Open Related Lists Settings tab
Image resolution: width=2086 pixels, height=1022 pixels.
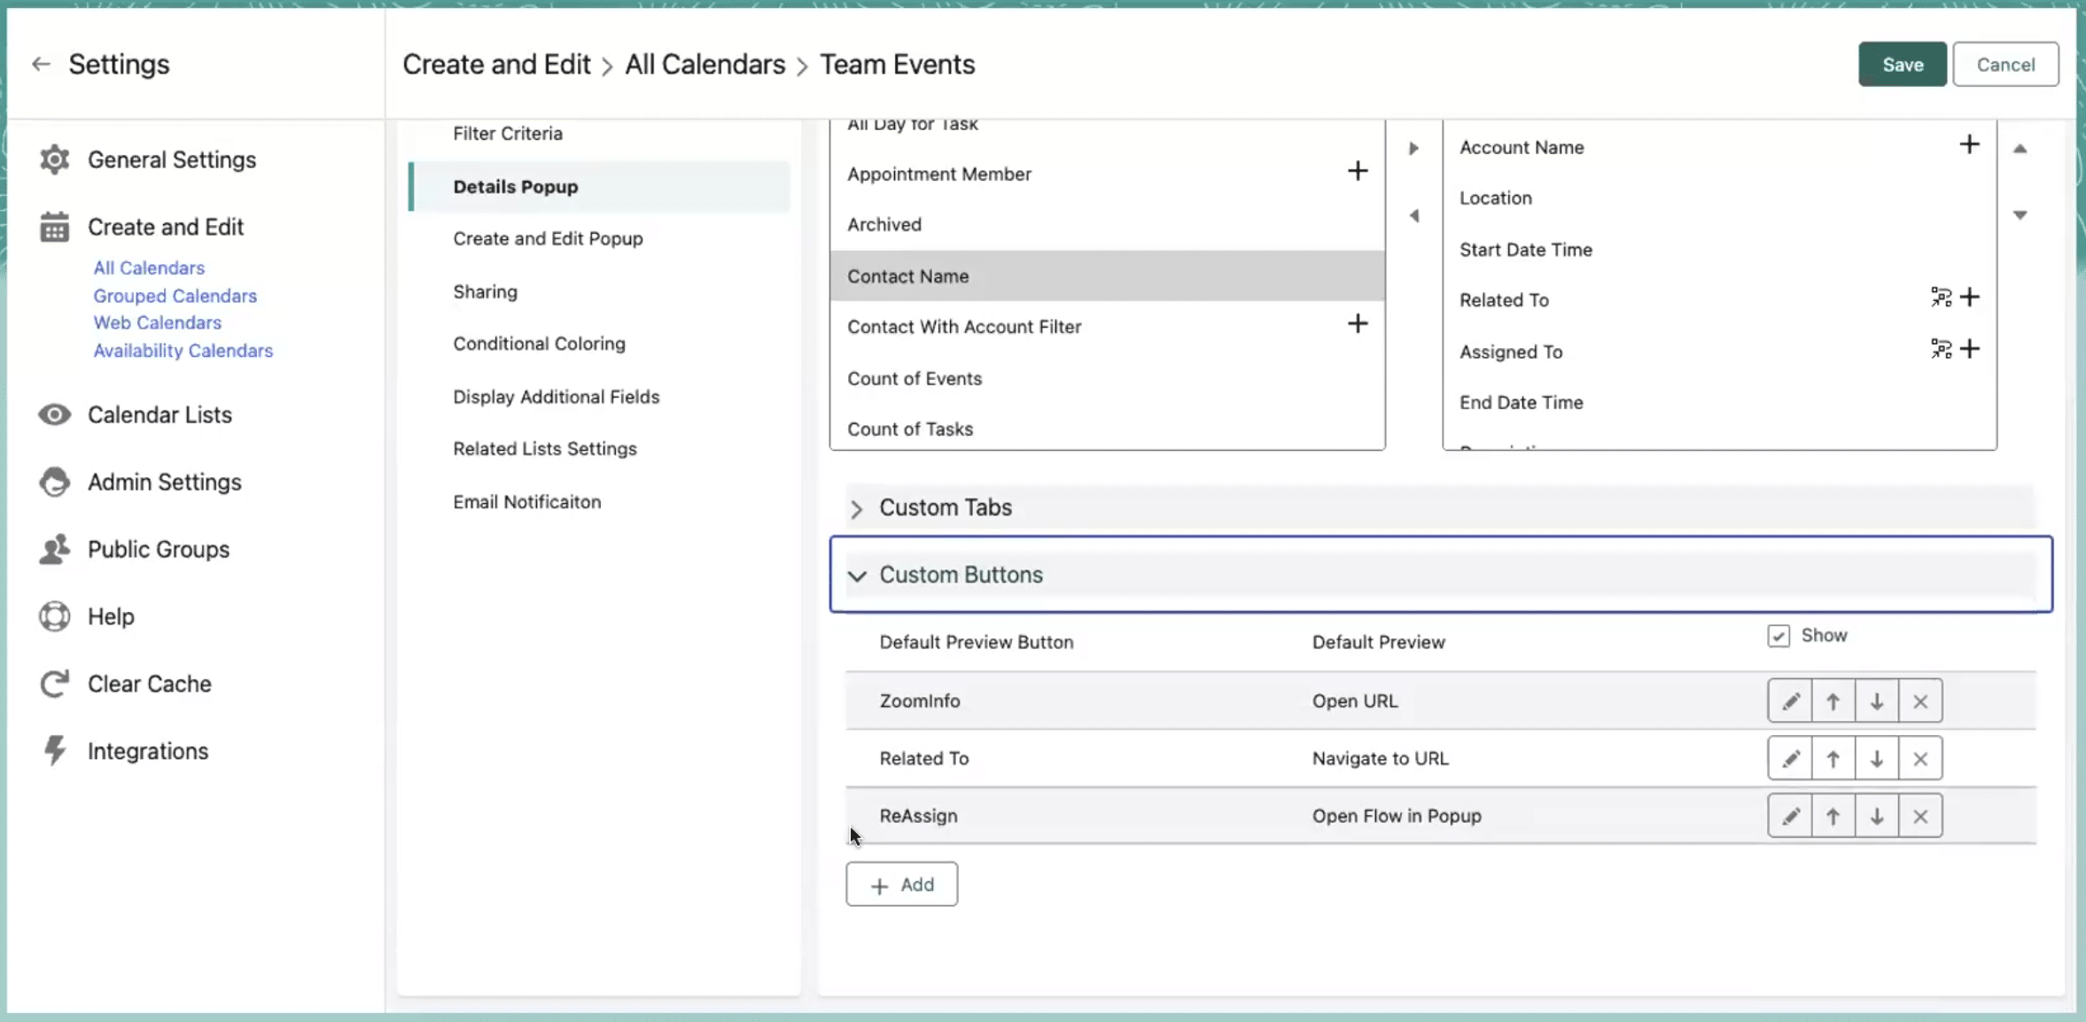(545, 448)
